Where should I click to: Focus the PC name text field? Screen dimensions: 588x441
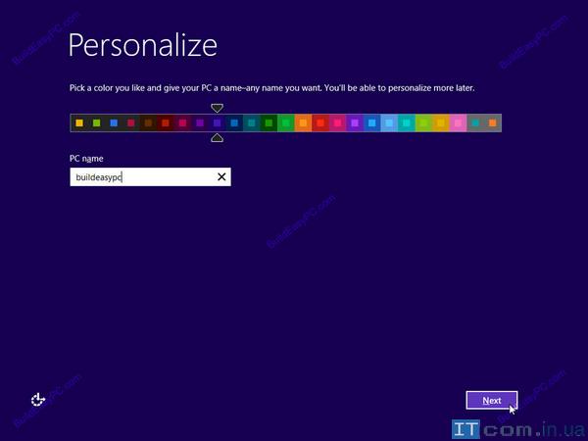coord(141,176)
